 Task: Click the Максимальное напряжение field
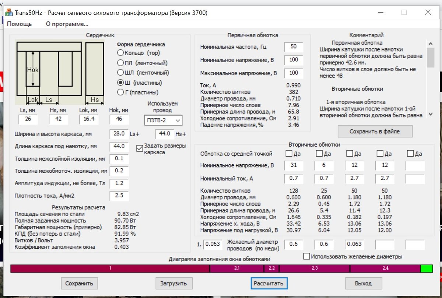294,73
